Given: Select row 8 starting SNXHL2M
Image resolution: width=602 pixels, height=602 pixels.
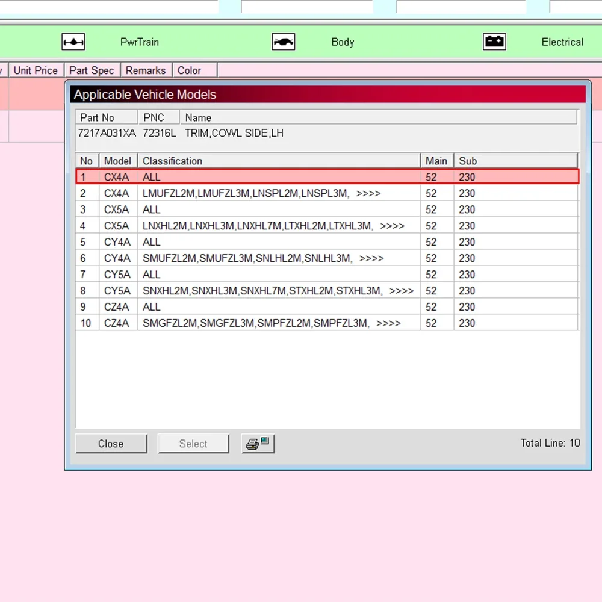Looking at the screenshot, I should coord(327,291).
